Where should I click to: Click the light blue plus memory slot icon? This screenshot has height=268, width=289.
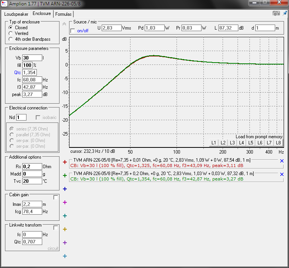pyautogui.click(x=65, y=256)
